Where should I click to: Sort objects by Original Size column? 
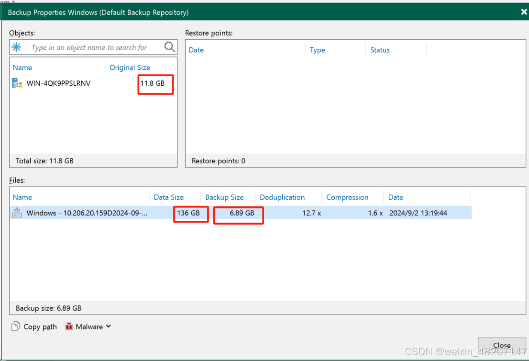130,68
